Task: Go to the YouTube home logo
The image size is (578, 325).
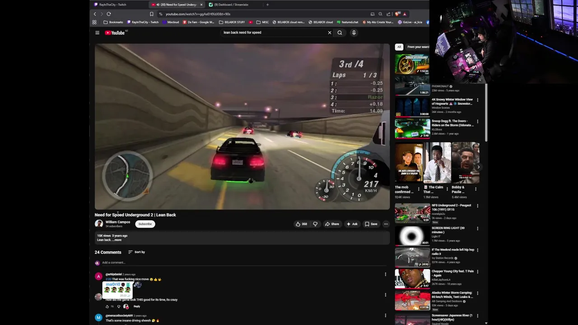Action: pos(116,32)
